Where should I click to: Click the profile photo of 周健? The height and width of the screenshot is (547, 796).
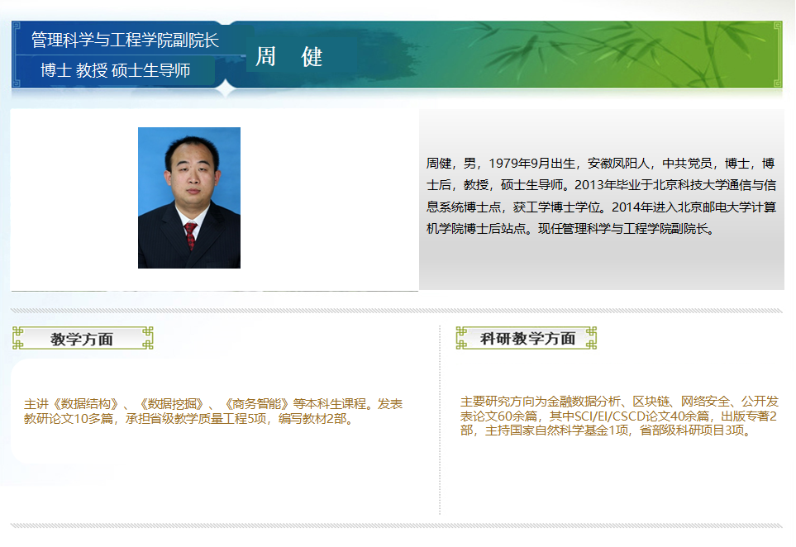point(188,197)
